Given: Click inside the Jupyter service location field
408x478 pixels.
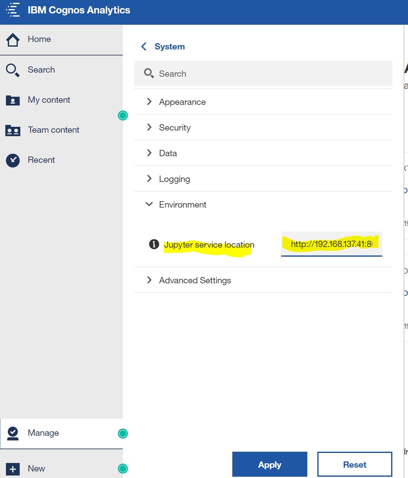Looking at the screenshot, I should click(x=331, y=244).
